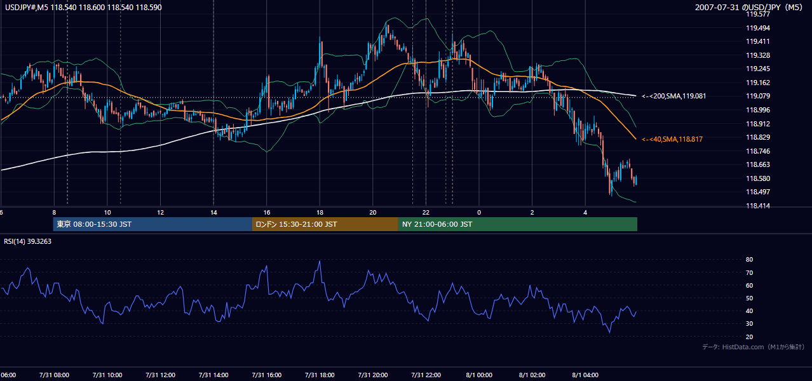Click the NY 21:00-06:00 JST session bar
812x381 pixels.
pos(518,224)
